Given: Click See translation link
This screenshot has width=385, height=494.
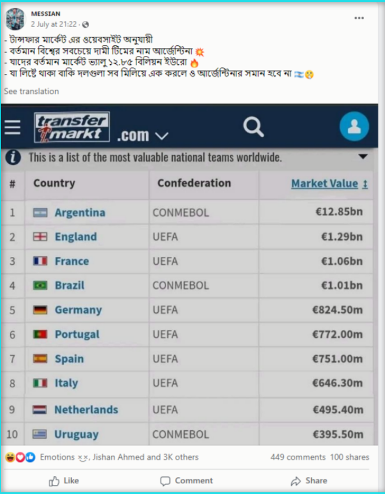Looking at the screenshot, I should (32, 91).
